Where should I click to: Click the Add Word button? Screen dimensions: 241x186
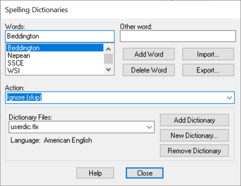click(149, 54)
